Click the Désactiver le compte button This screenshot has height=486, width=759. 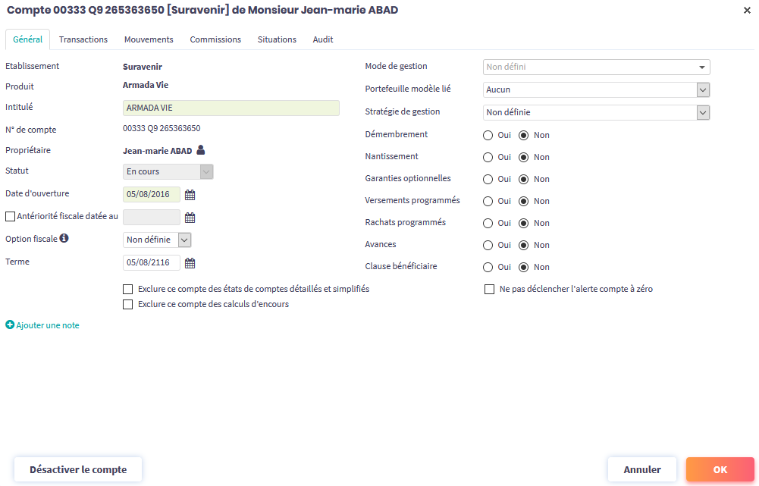click(78, 469)
